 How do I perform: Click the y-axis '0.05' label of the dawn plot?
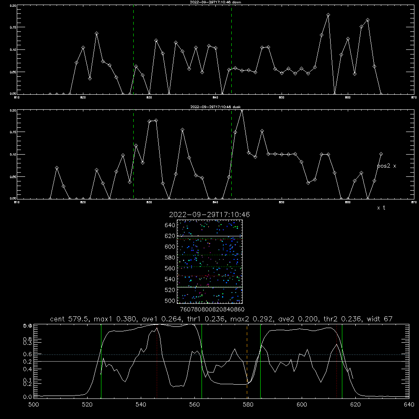13,72
